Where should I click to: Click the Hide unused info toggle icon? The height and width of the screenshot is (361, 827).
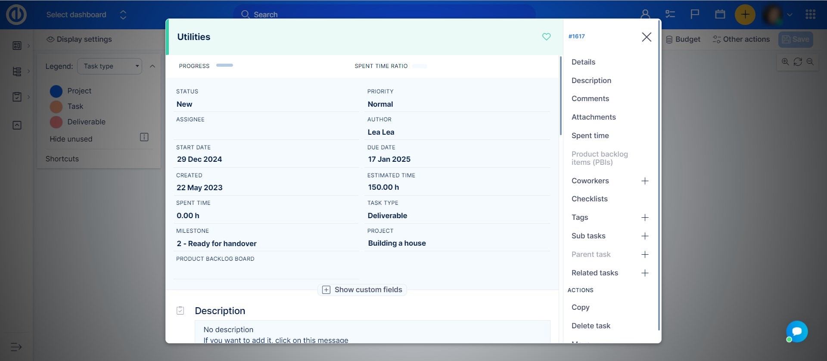[144, 137]
